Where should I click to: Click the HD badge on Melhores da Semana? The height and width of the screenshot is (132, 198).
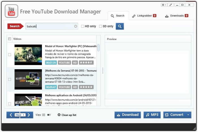click(x=75, y=87)
